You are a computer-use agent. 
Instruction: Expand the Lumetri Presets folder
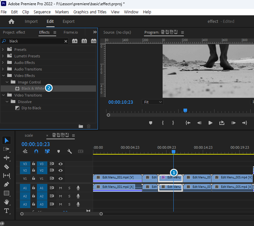3,56
